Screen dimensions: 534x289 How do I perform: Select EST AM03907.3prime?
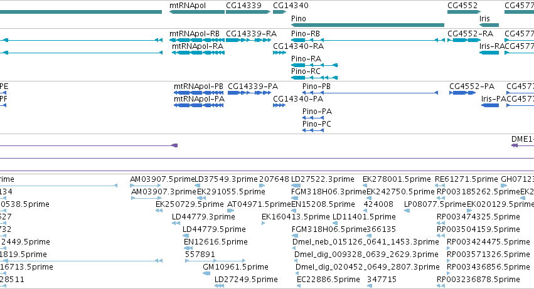click(164, 192)
